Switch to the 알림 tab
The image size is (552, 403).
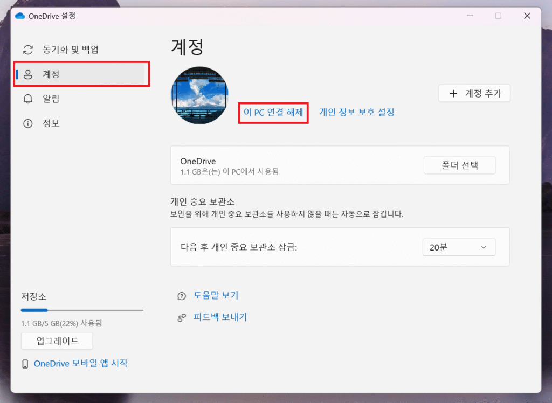coord(81,99)
